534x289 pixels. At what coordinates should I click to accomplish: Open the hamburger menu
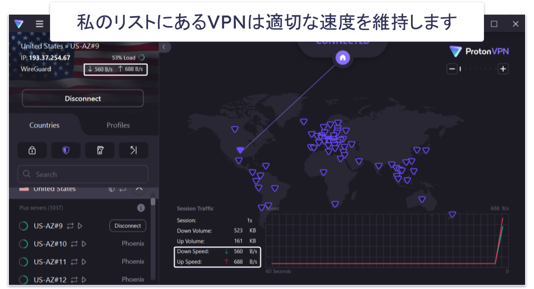39,24
